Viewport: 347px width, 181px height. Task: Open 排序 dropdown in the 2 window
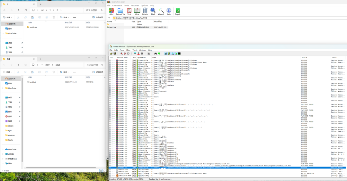[64, 17]
